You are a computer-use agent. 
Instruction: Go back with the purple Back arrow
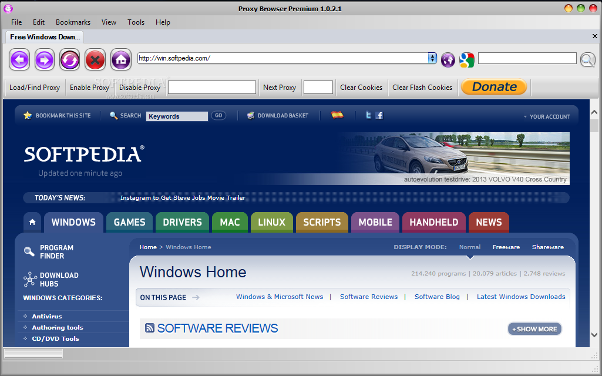(x=19, y=59)
